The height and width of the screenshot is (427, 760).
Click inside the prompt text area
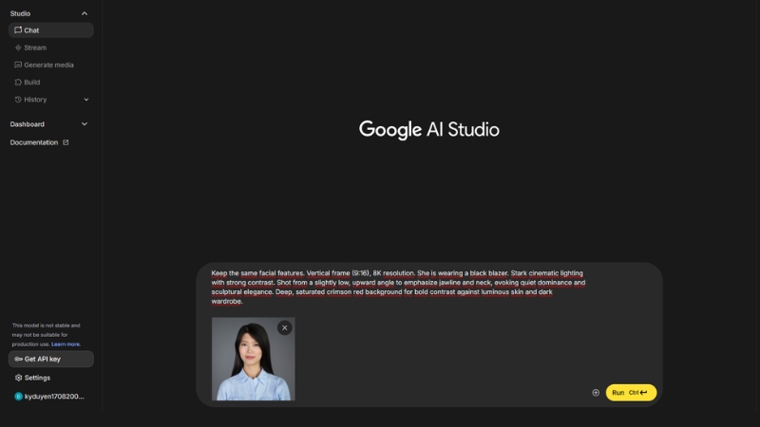point(399,287)
